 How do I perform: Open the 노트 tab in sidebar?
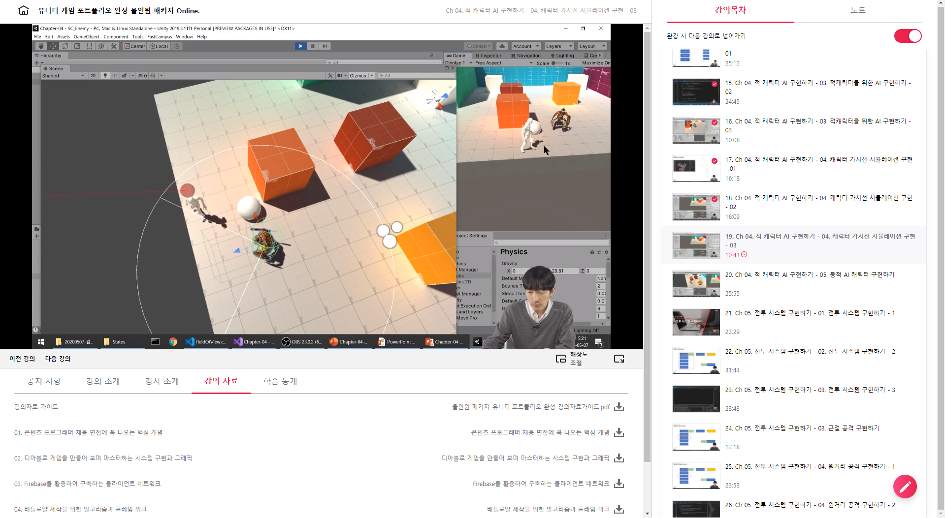coord(858,10)
